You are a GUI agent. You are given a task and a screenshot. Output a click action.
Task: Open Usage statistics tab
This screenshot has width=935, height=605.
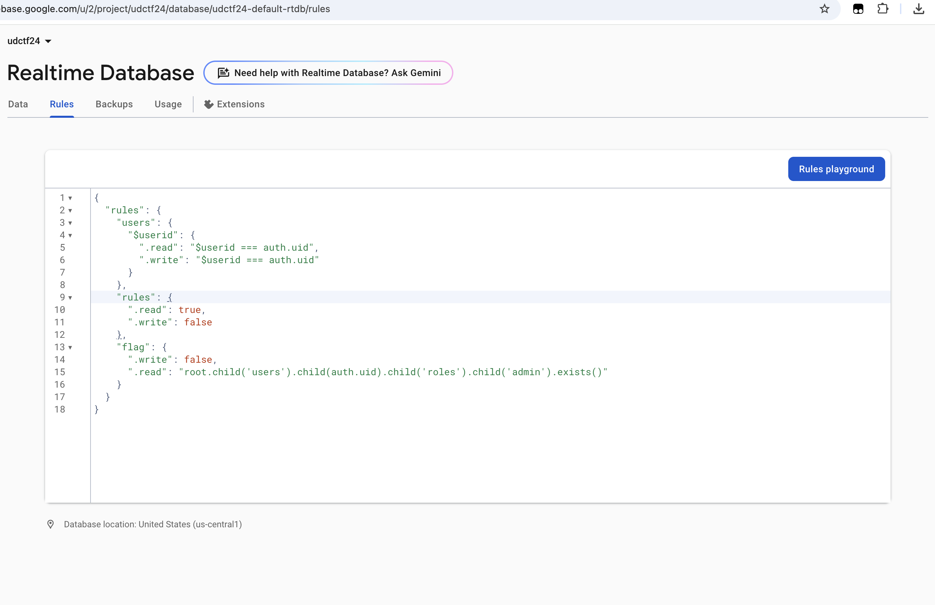tap(168, 104)
